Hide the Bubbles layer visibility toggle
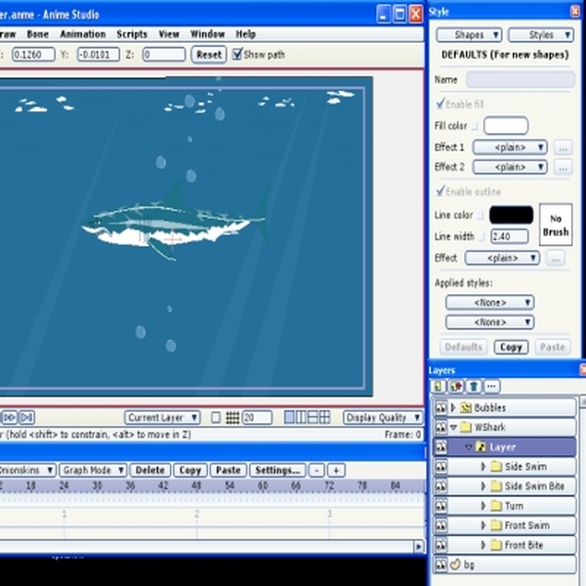 [441, 407]
